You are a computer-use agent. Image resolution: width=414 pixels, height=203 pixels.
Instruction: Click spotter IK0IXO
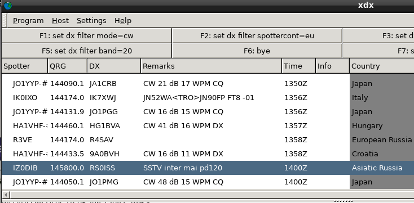point(25,98)
